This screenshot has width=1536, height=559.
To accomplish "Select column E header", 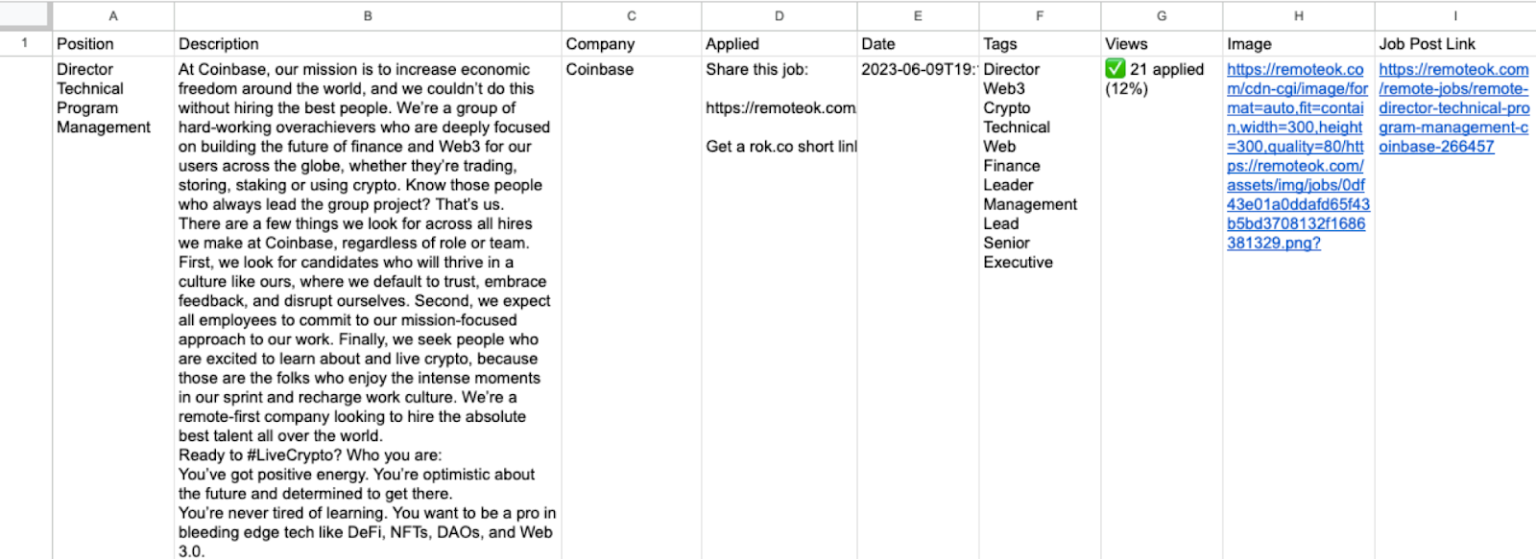I will point(917,15).
